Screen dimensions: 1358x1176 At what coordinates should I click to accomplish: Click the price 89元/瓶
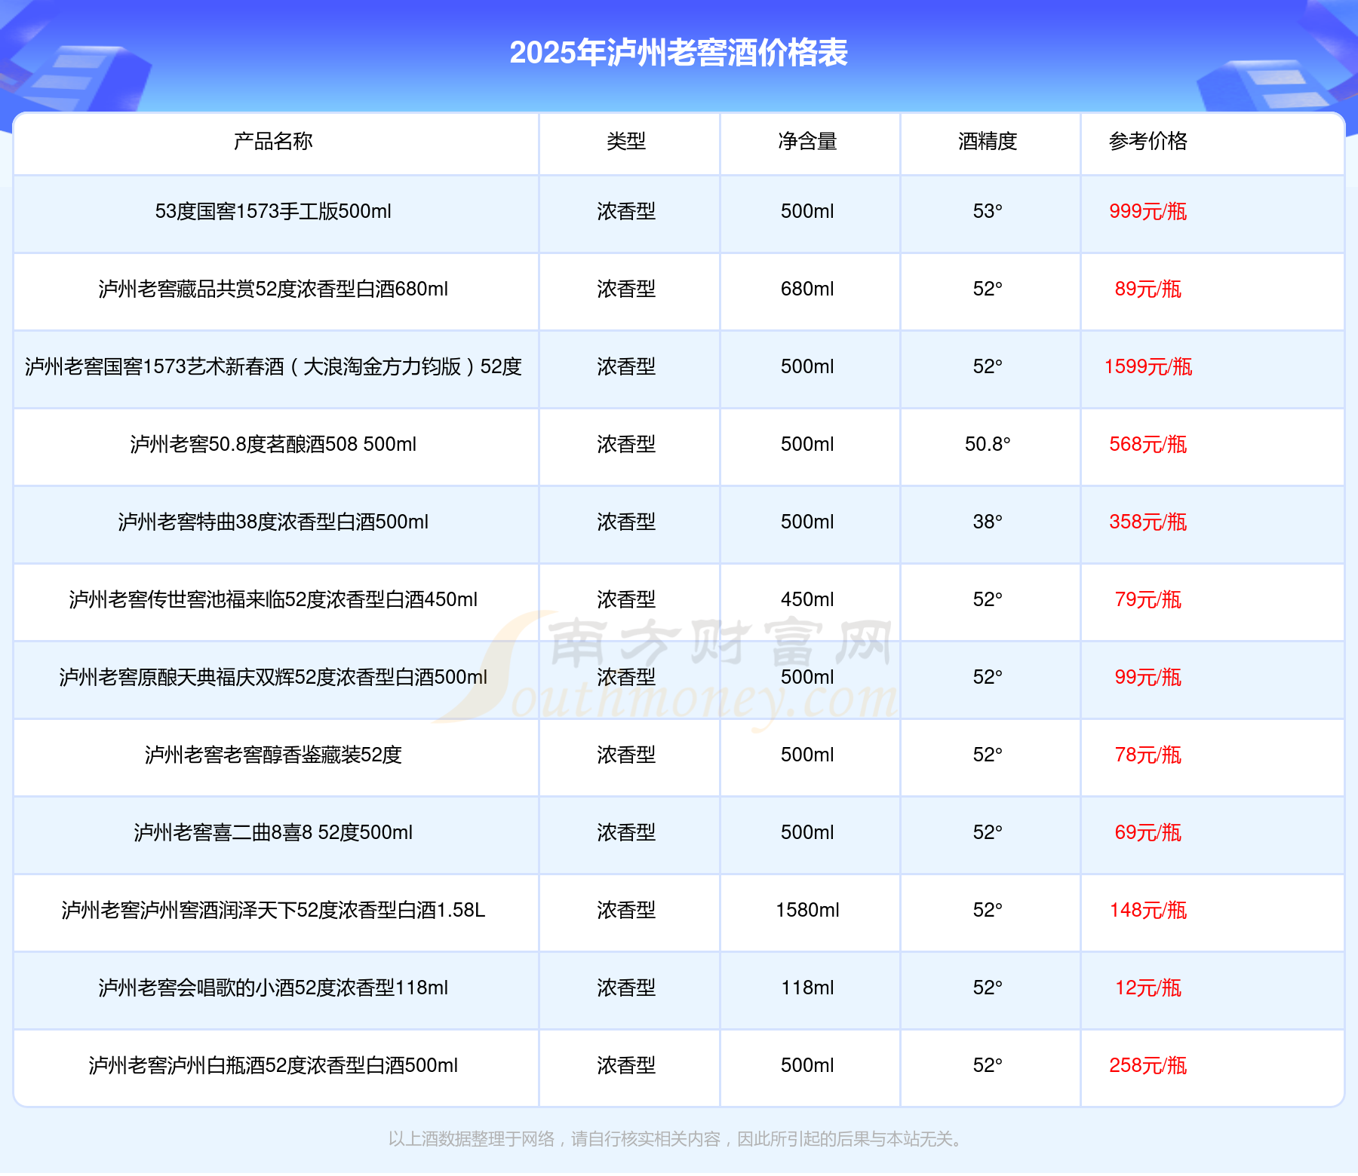click(1148, 289)
